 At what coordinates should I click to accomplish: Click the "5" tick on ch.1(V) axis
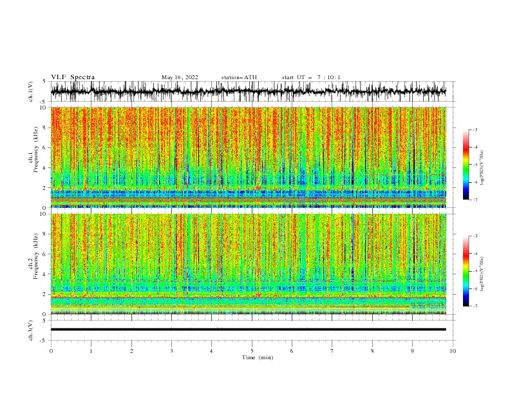tap(44, 82)
